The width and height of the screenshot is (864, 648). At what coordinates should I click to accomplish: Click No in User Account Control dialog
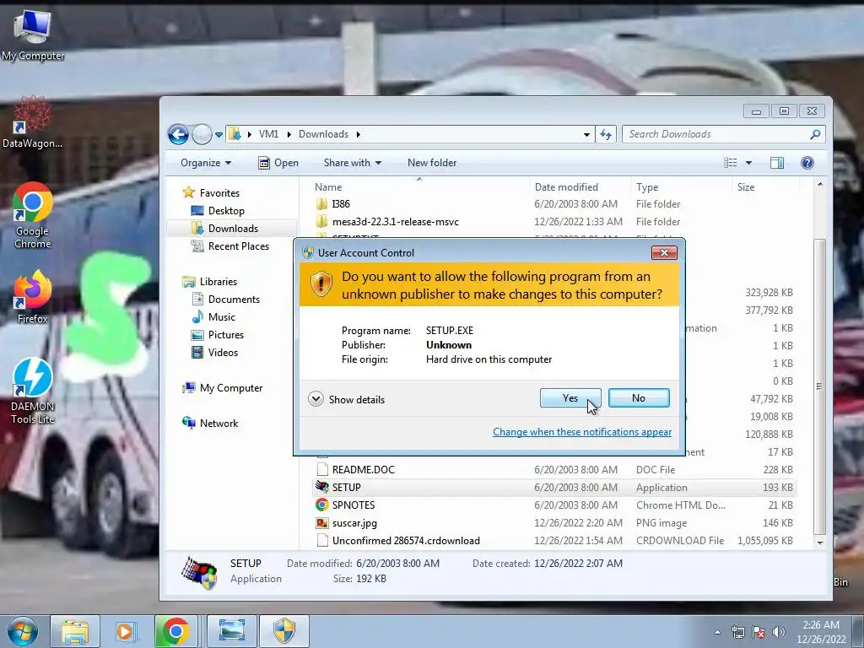coord(639,398)
